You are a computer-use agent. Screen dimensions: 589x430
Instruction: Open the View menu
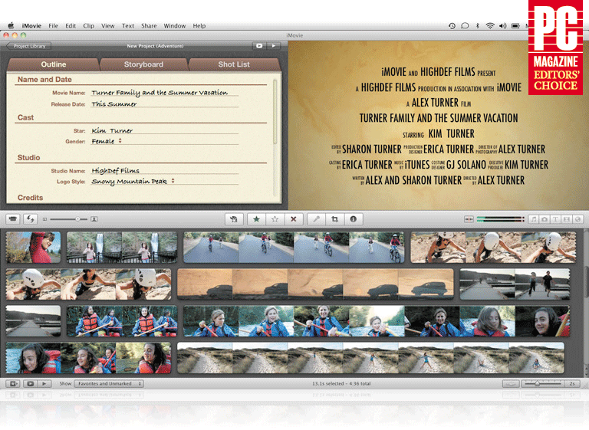click(108, 26)
